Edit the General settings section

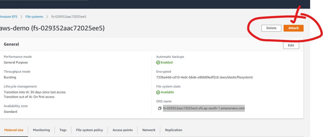pyautogui.click(x=291, y=45)
